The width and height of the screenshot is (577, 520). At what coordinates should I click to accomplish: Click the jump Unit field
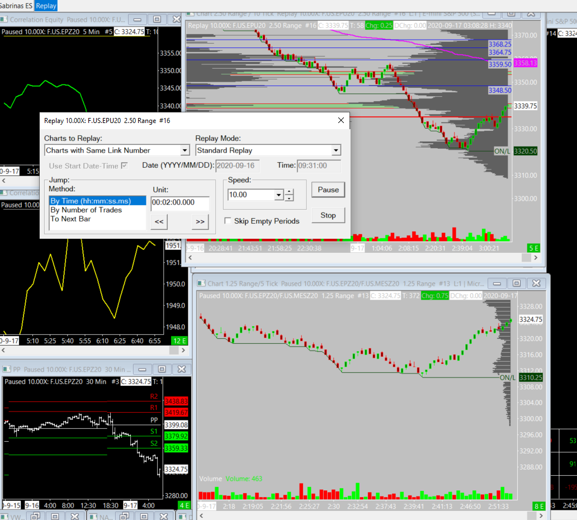point(180,202)
